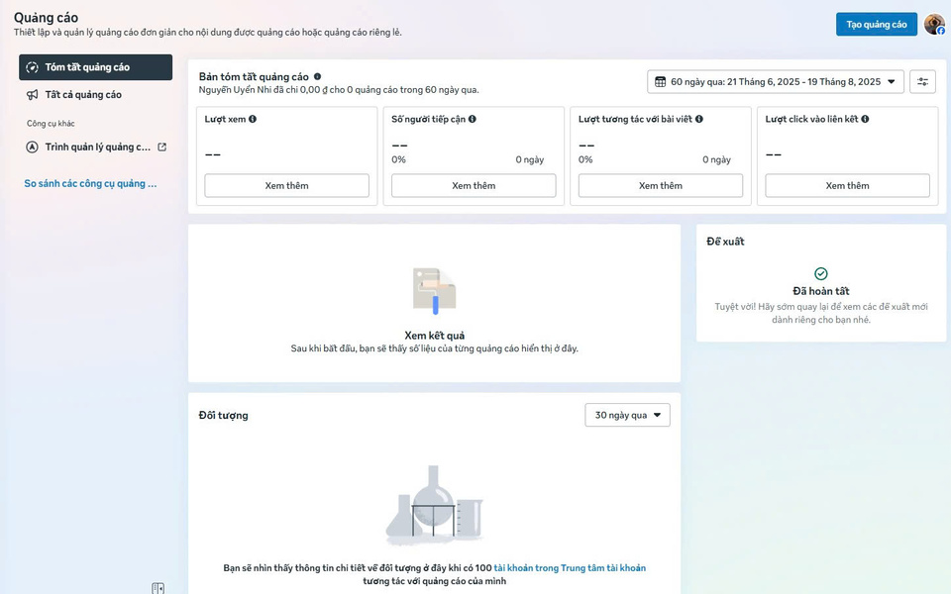Click the Tạo quảng cáo button
Image resolution: width=951 pixels, height=594 pixels.
point(876,25)
